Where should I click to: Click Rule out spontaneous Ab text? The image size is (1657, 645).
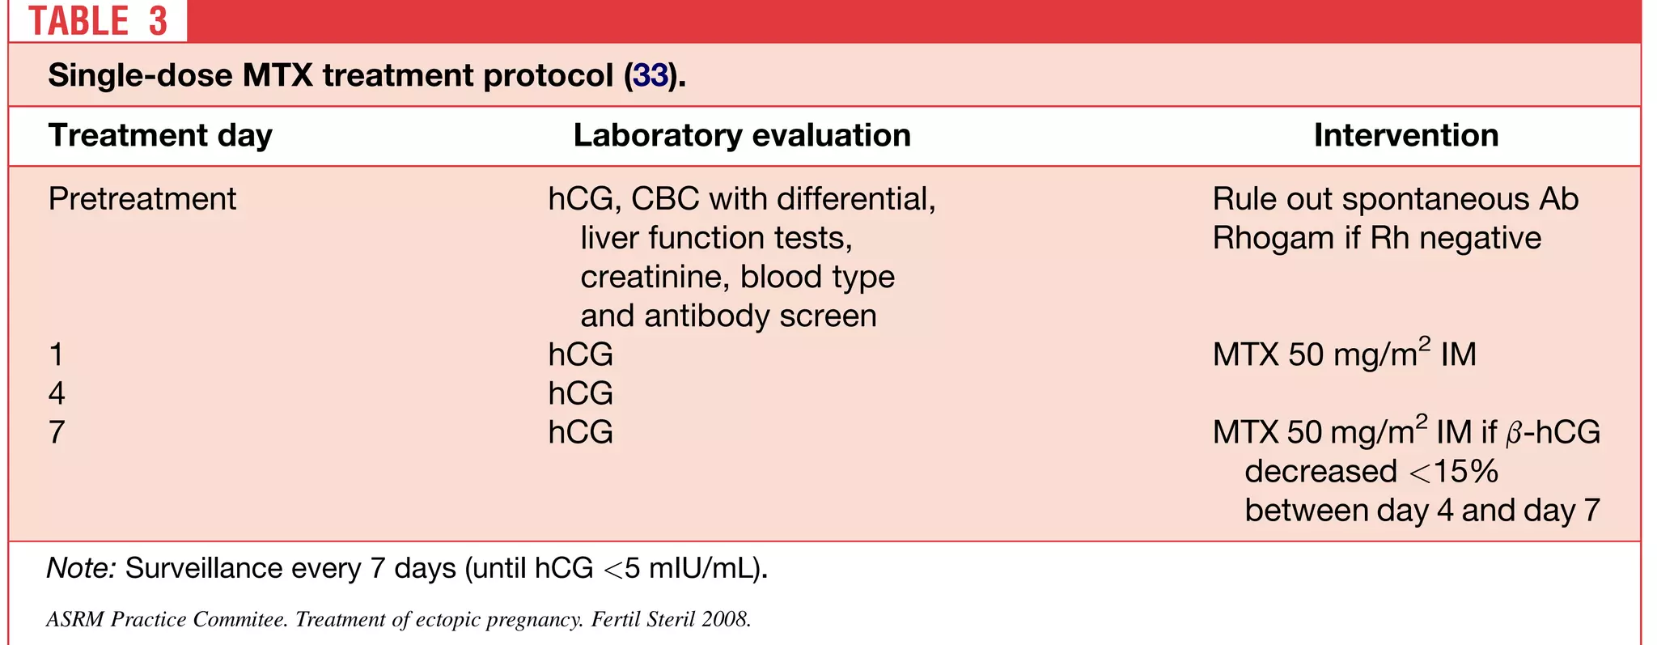(1395, 199)
